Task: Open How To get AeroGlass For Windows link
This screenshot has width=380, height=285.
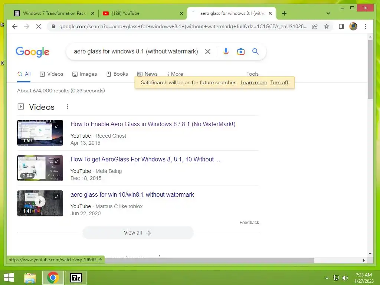Action: click(145, 160)
